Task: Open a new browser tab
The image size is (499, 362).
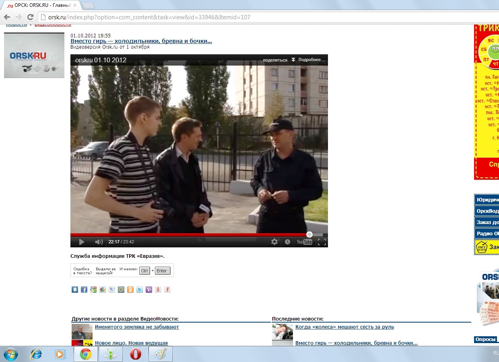Action: [88, 5]
